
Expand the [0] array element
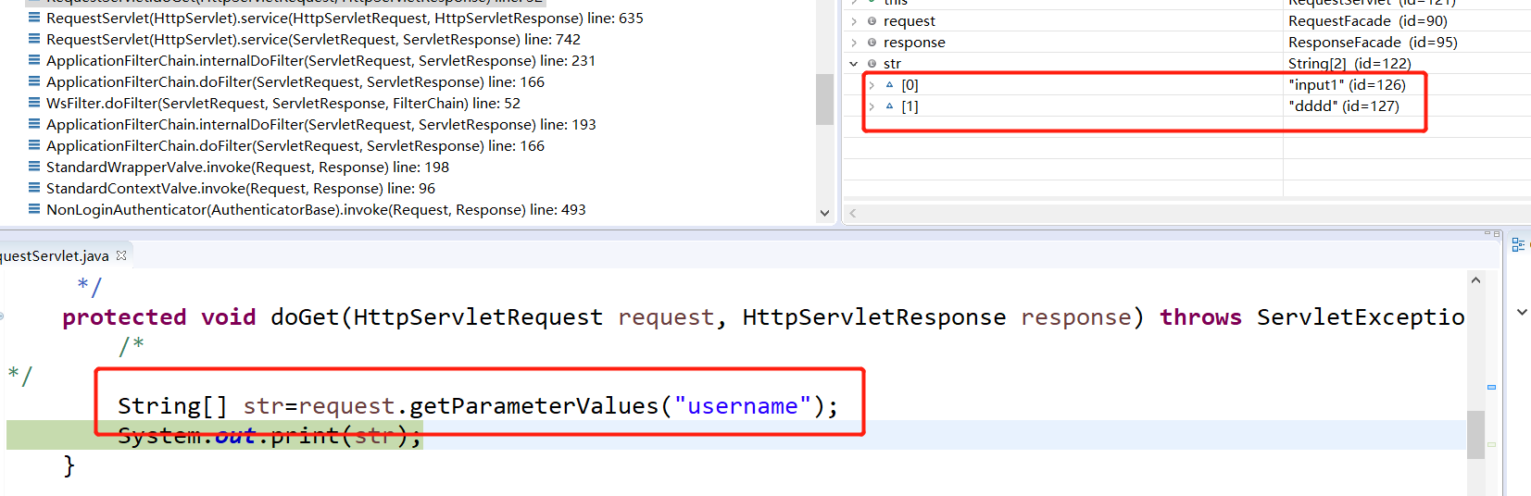pos(872,84)
